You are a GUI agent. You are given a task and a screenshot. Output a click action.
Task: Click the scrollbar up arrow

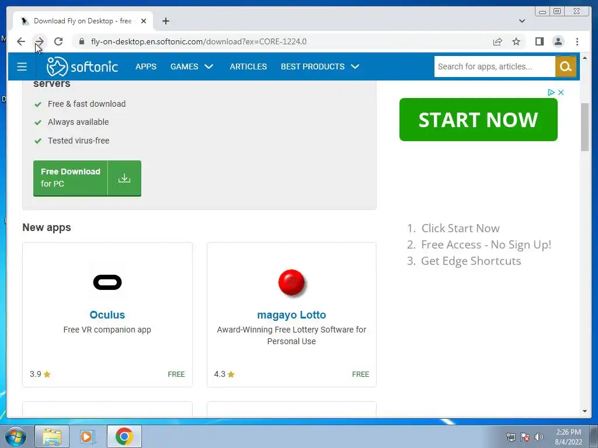[x=585, y=58]
